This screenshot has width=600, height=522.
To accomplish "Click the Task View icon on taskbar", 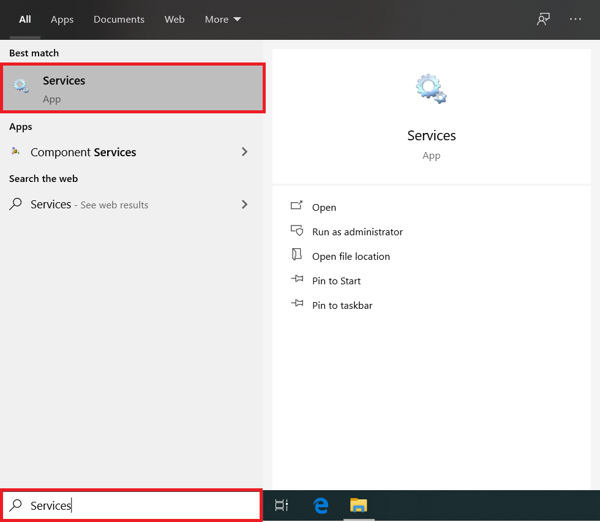I will point(282,505).
